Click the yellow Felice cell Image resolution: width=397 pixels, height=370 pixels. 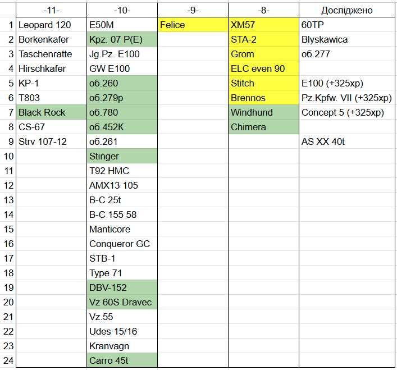click(x=193, y=25)
